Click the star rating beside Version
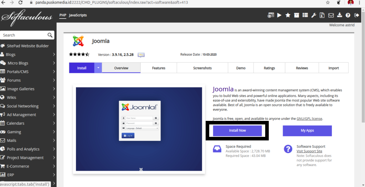 pos(79,55)
